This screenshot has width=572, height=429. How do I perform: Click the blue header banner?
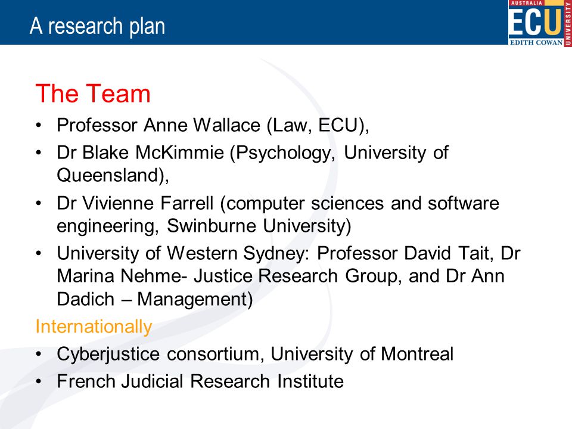pyautogui.click(x=254, y=22)
